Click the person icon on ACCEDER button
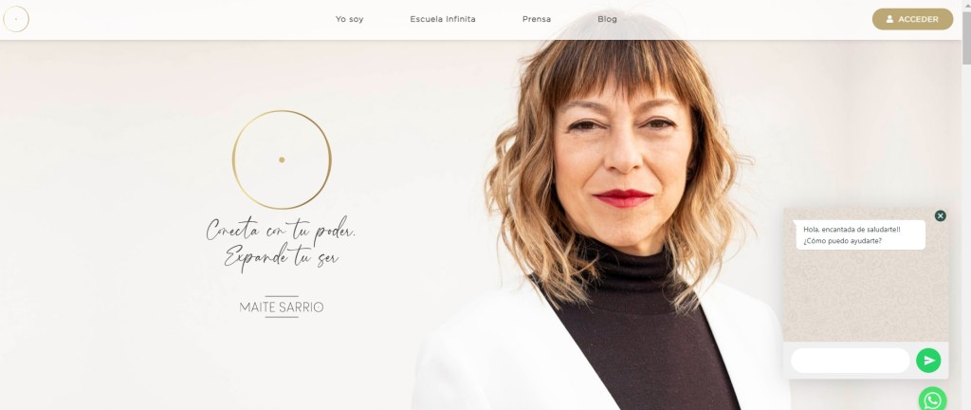Viewport: 971px width, 410px height. (x=889, y=19)
